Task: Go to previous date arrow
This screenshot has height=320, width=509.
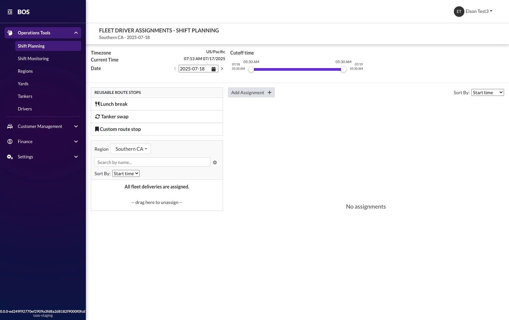Action: tap(175, 69)
